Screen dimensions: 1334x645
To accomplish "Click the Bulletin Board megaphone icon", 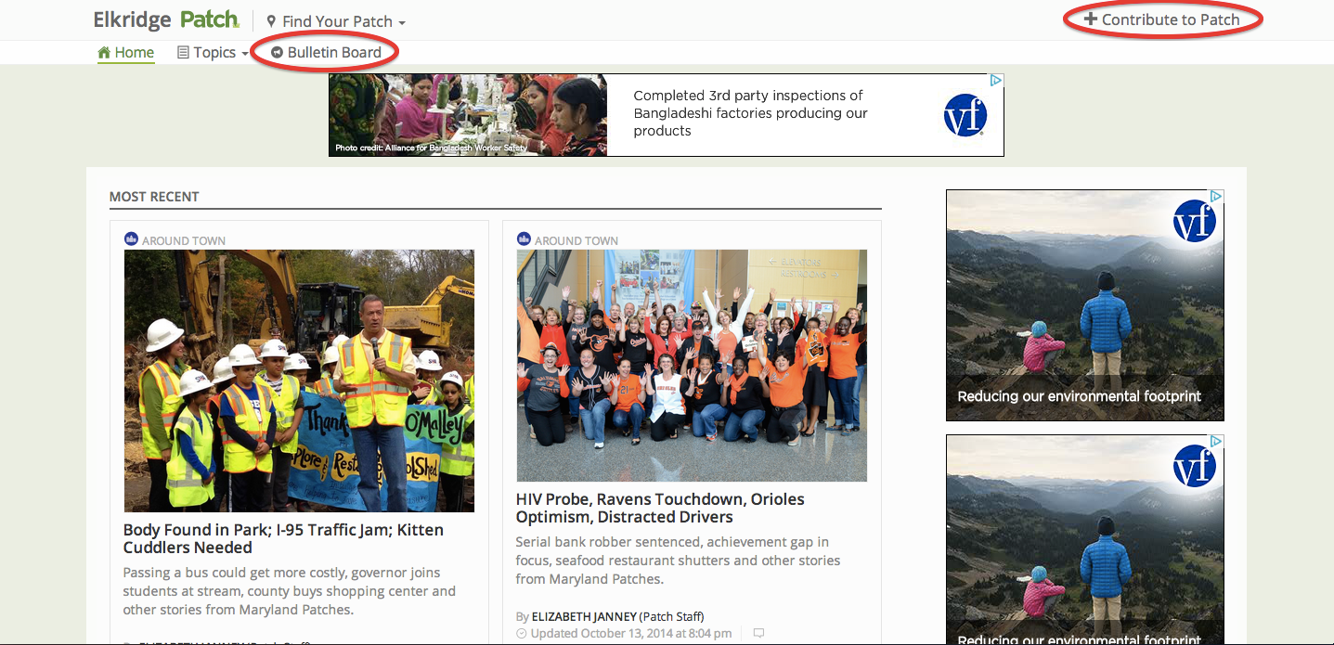I will (x=277, y=53).
